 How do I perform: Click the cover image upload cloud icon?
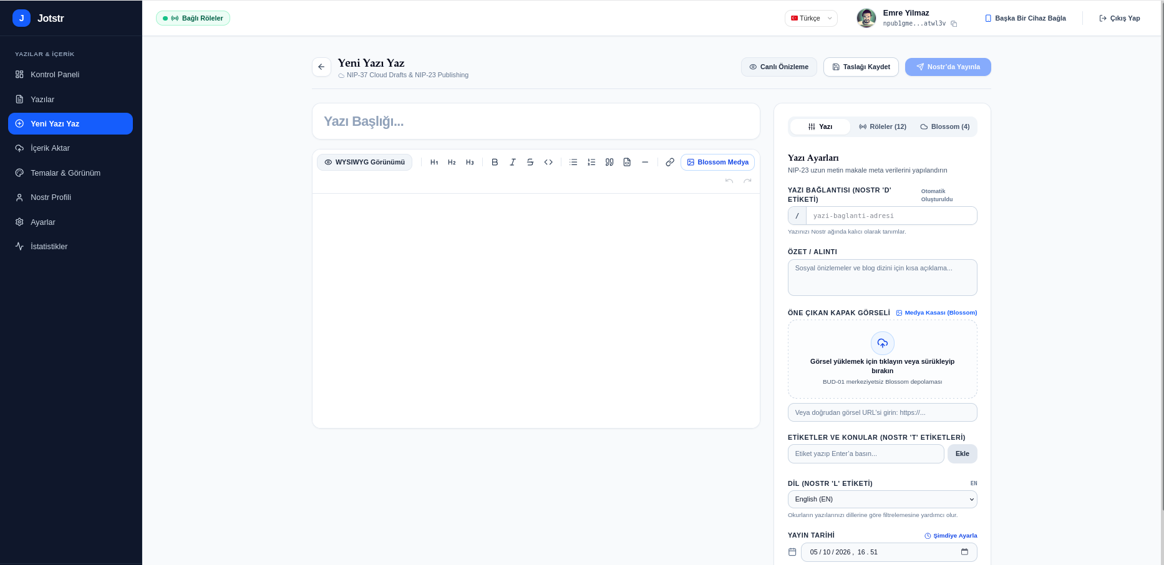(x=883, y=343)
